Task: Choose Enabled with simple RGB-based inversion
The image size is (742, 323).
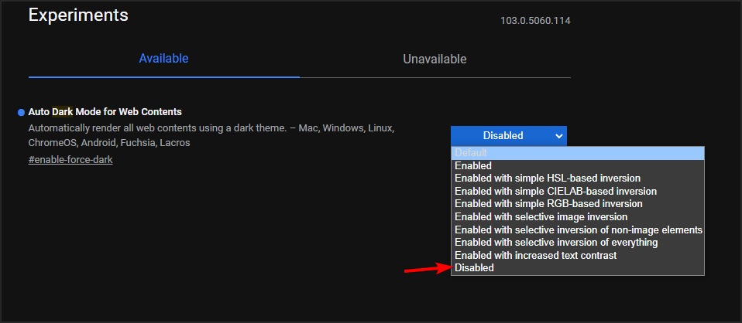Action: [577, 204]
